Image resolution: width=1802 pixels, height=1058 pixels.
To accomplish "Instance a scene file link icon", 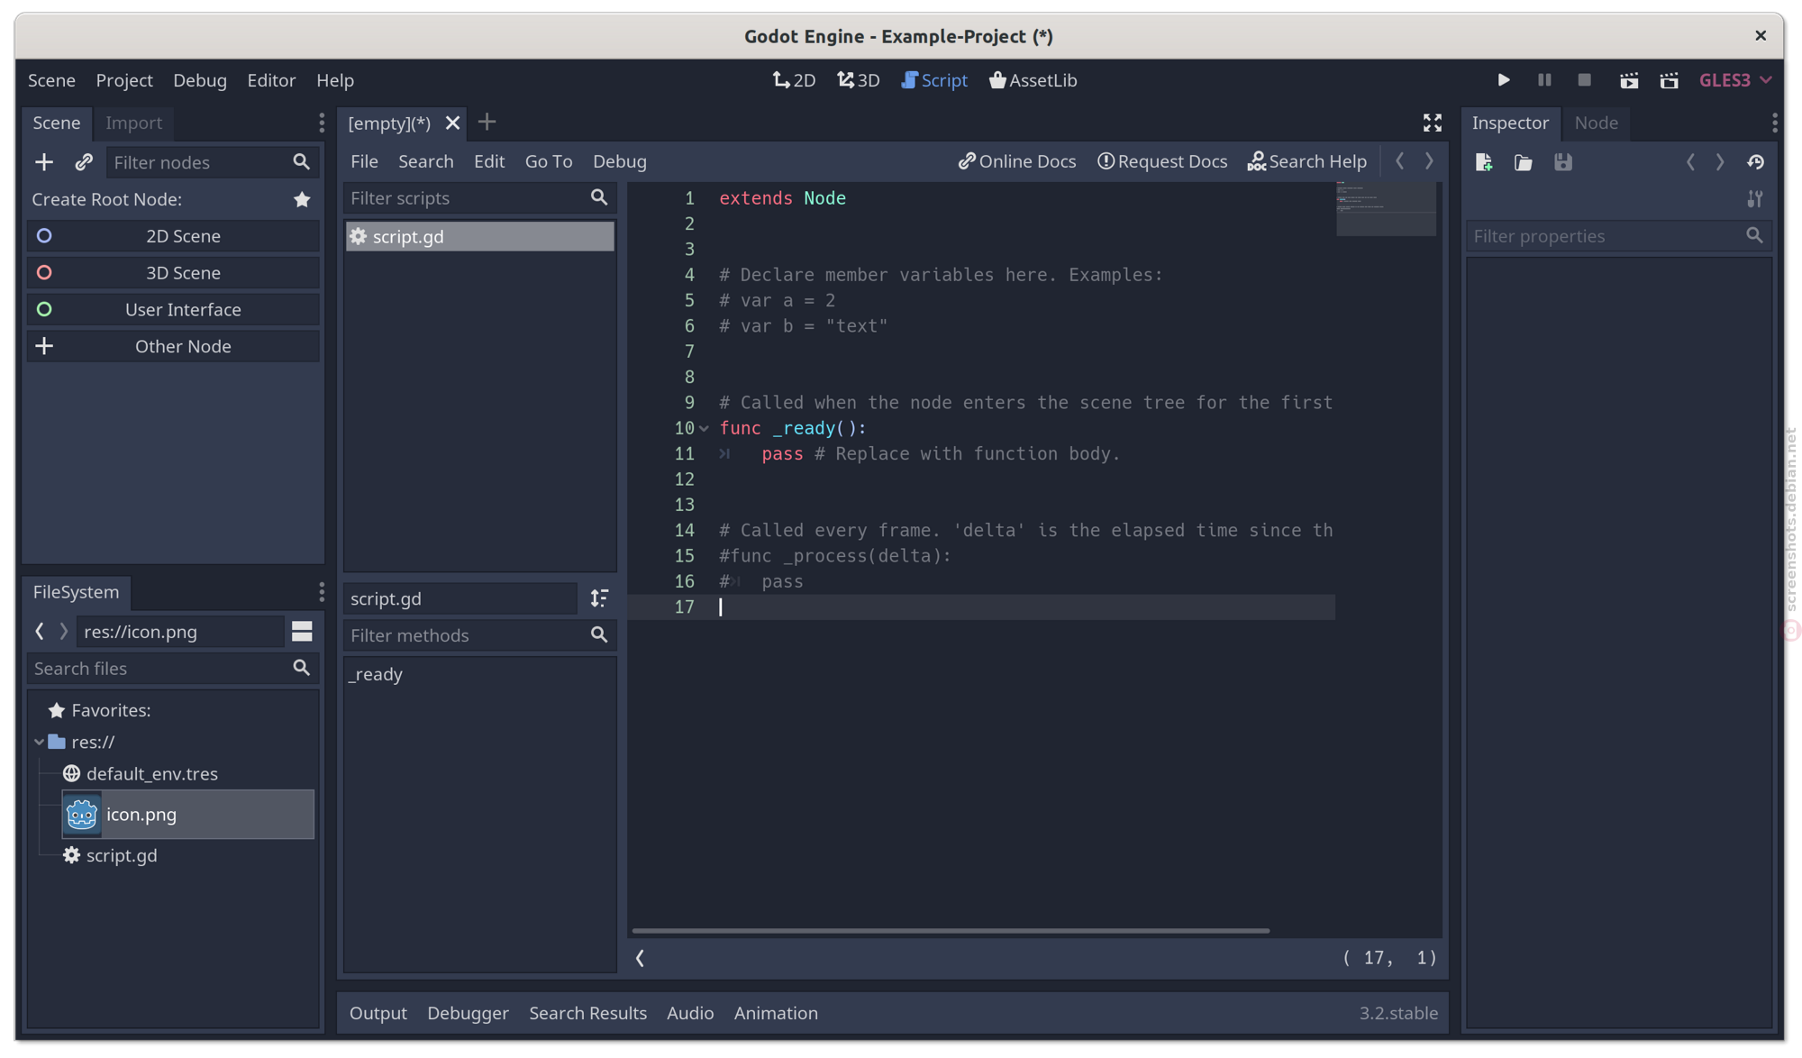I will [84, 162].
